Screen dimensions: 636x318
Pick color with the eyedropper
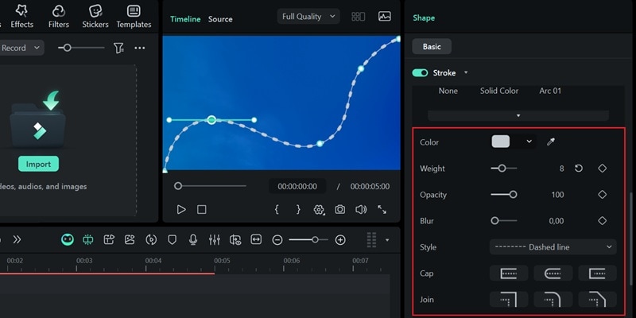point(551,142)
